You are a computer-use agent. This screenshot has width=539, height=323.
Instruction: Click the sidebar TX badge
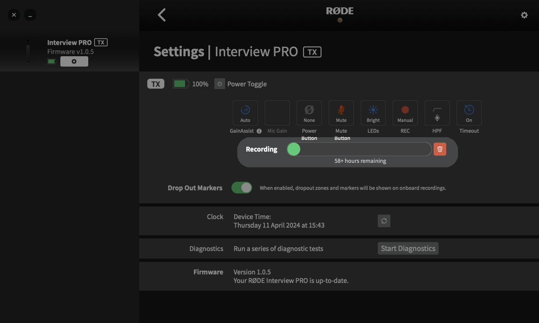pyautogui.click(x=101, y=42)
